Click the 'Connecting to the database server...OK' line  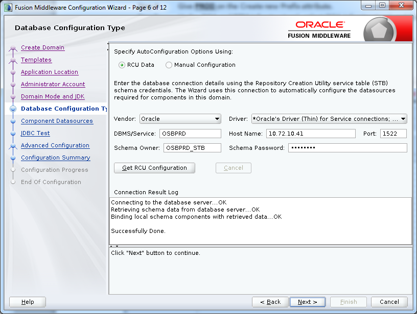coord(169,202)
